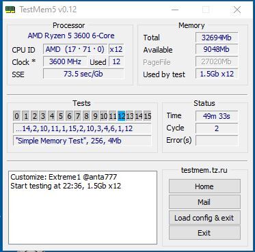The image size is (255, 252).
Task: Click the CPU ID value AMD (17 · 71 · 0)
Action: click(x=75, y=49)
